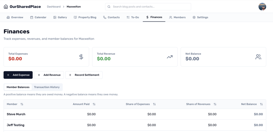Click the Dashboard breadcrumb link
Image resolution: width=273 pixels, height=132 pixels.
54,7
